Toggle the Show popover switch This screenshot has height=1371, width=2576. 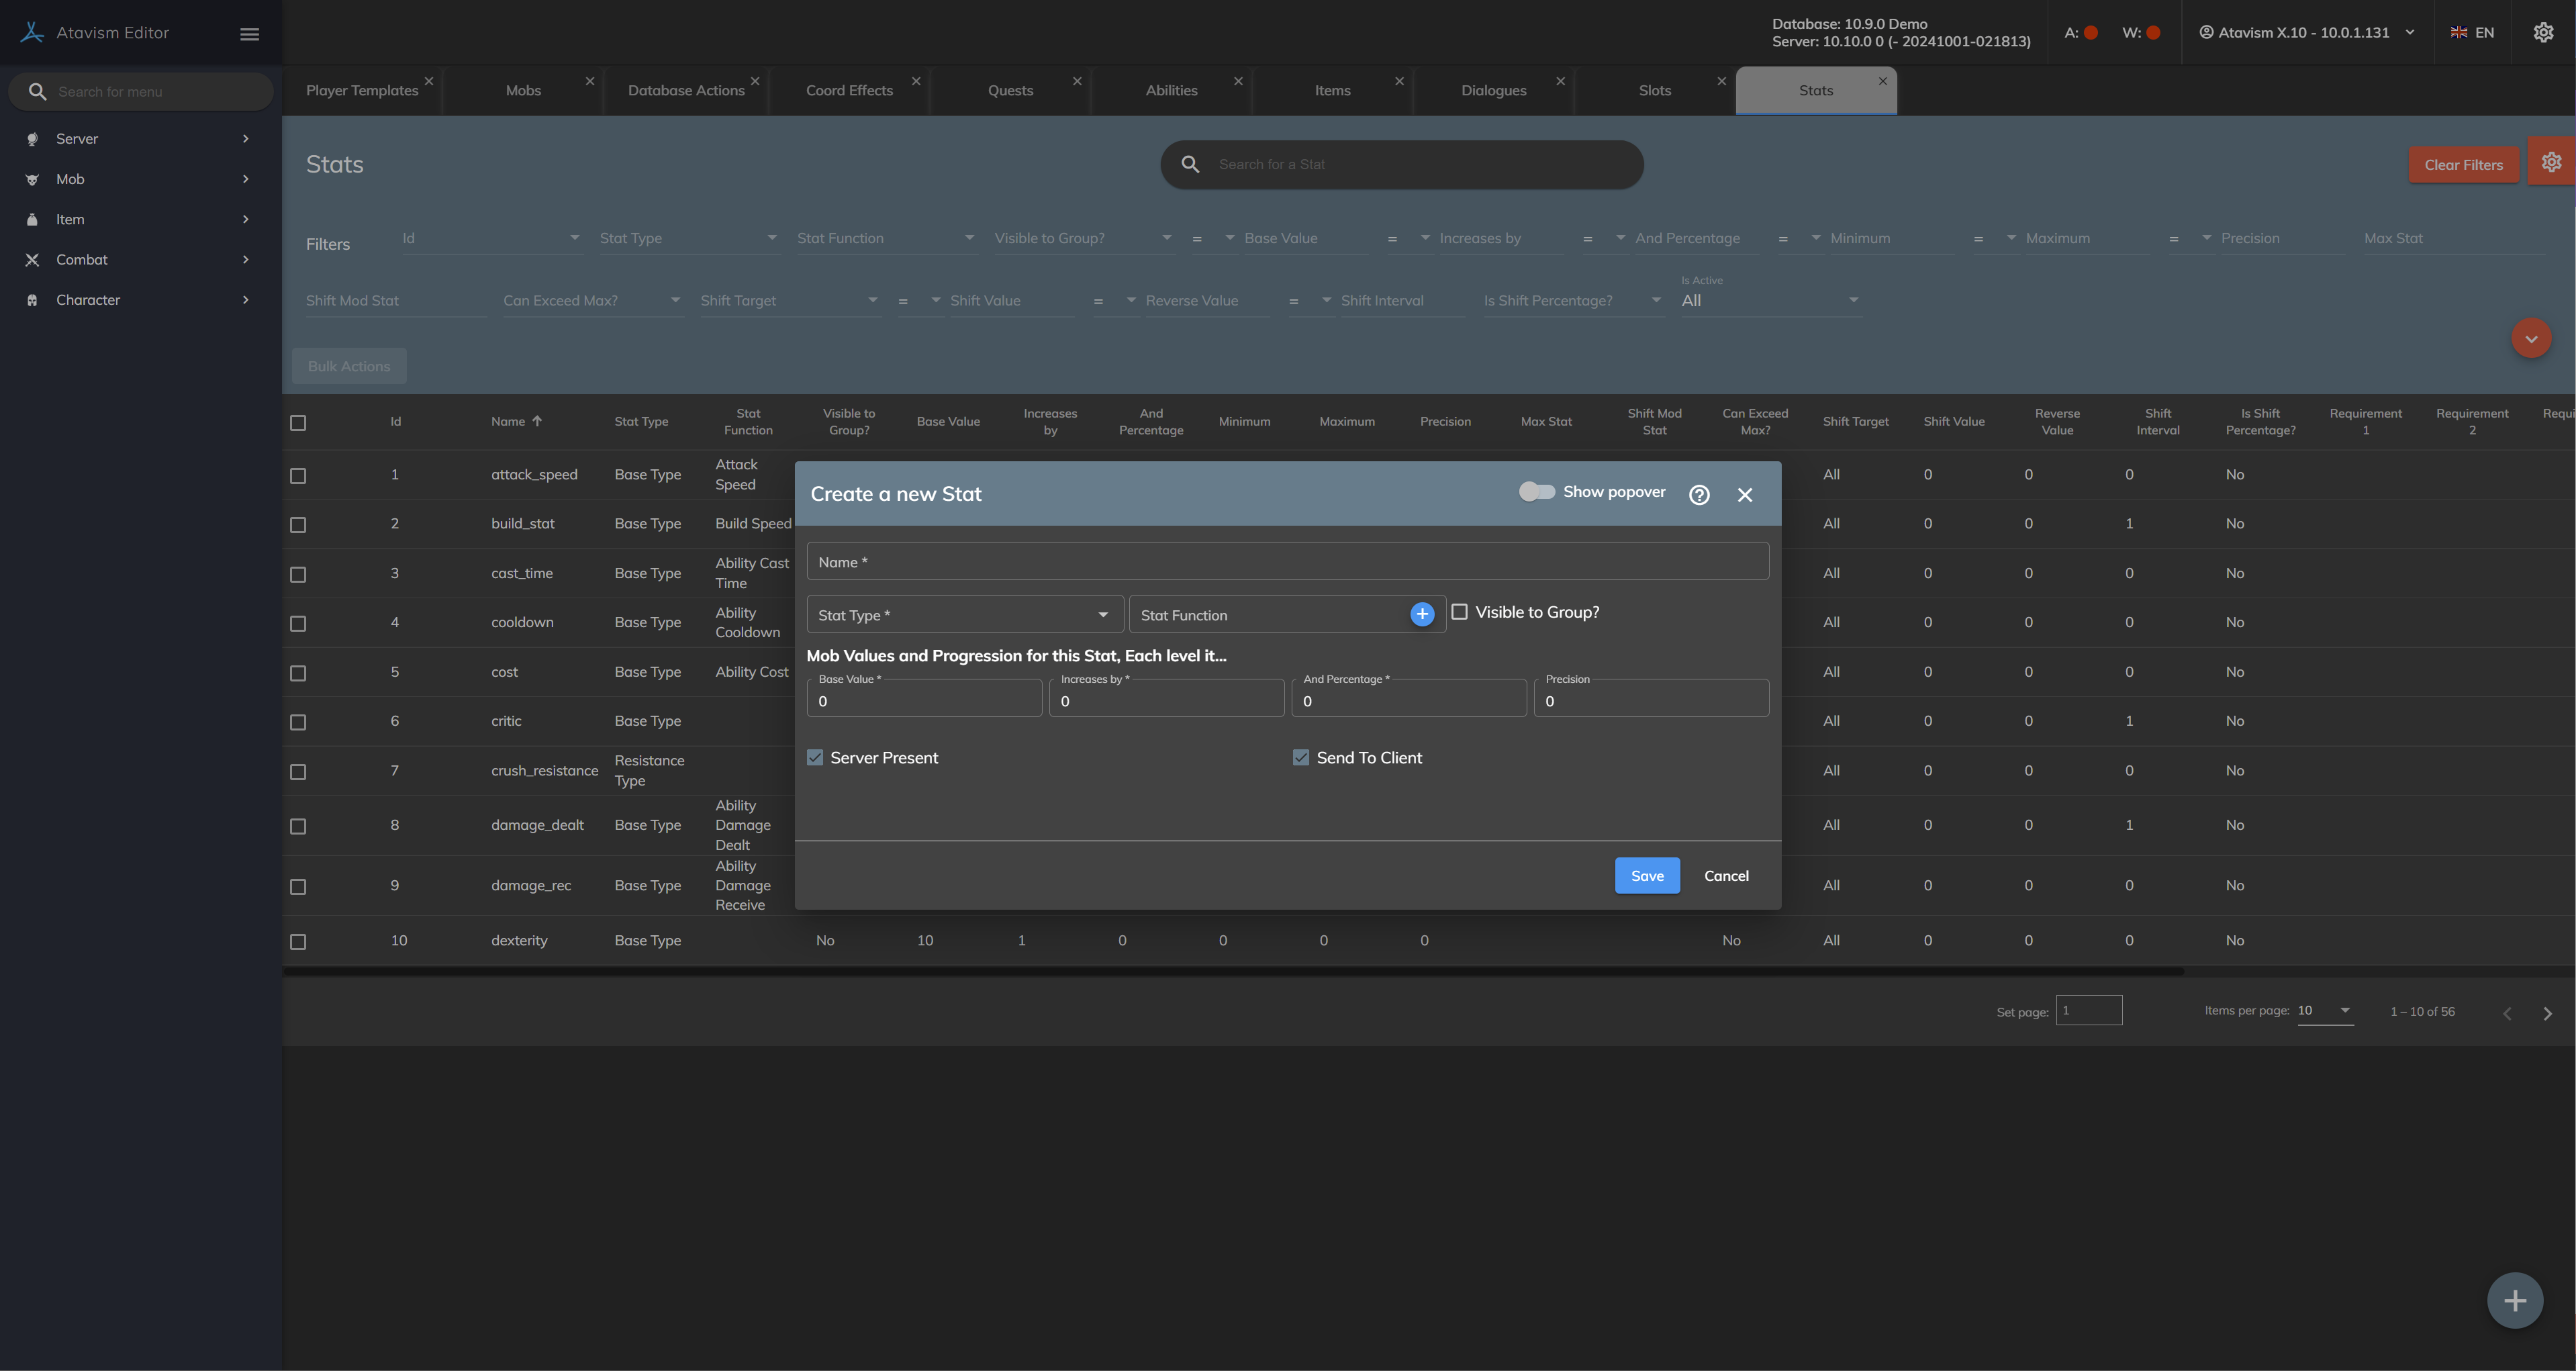pos(1537,492)
